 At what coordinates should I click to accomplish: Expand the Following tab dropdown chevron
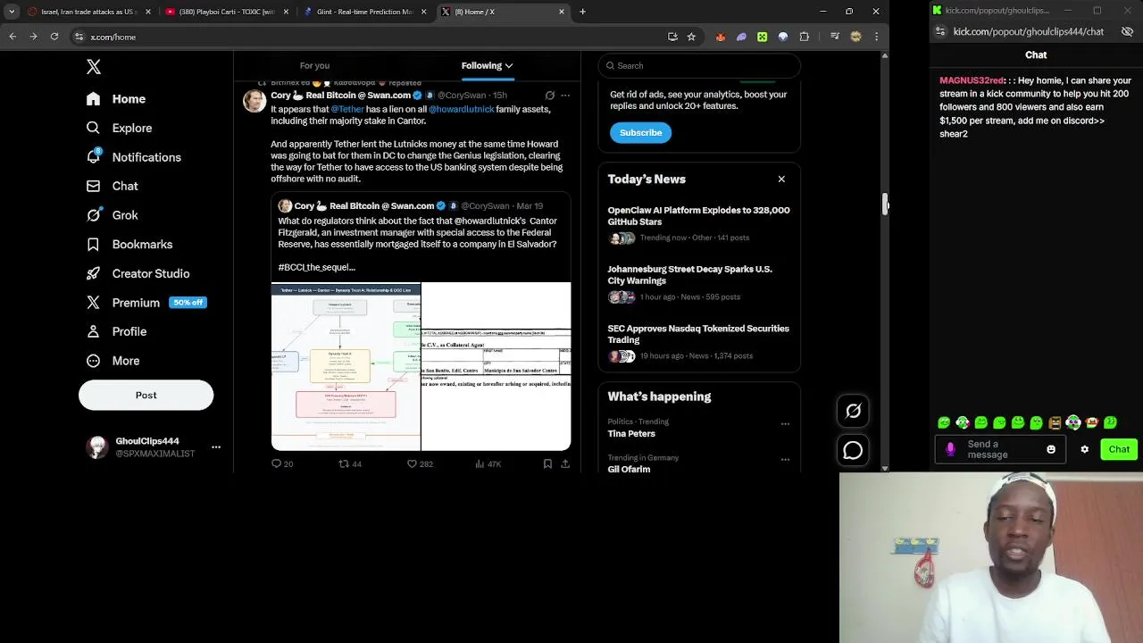coord(509,65)
